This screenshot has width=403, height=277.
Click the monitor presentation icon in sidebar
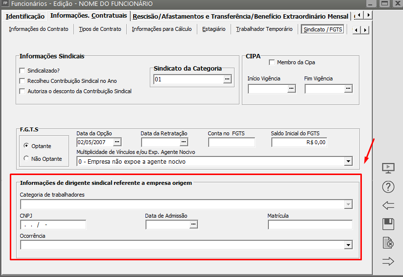[x=388, y=168]
